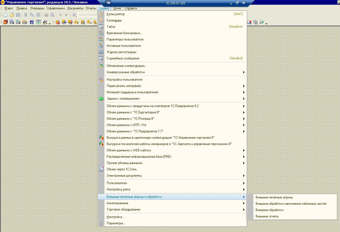Click the Open file folder icon

coord(12,15)
